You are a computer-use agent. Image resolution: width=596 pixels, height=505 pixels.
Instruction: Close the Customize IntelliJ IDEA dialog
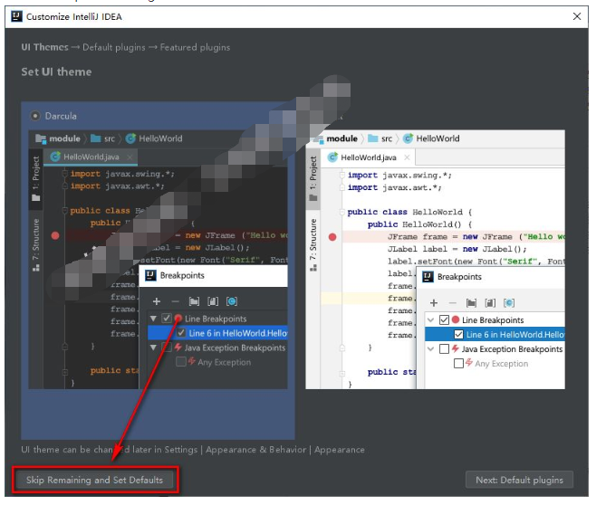(x=577, y=16)
